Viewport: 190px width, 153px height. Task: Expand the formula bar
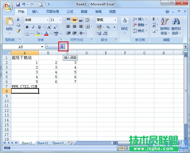[x=185, y=47]
